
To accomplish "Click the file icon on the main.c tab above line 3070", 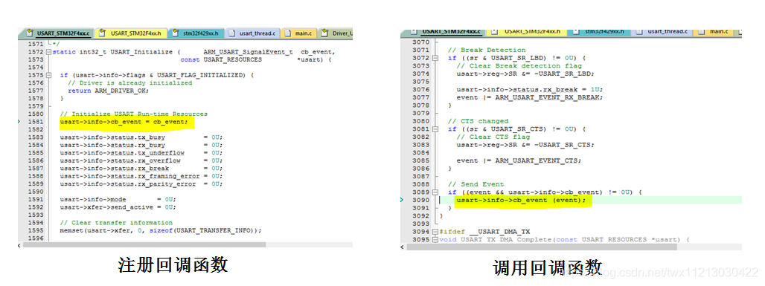I will point(702,32).
